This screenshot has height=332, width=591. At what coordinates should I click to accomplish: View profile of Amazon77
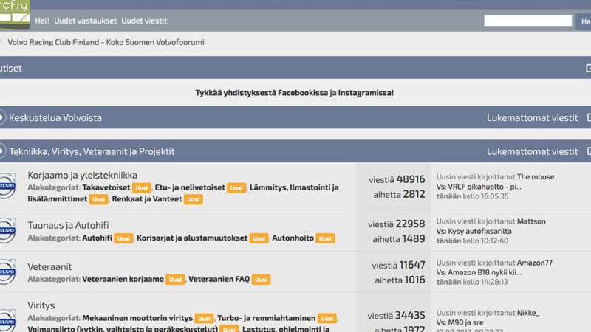tap(535, 263)
